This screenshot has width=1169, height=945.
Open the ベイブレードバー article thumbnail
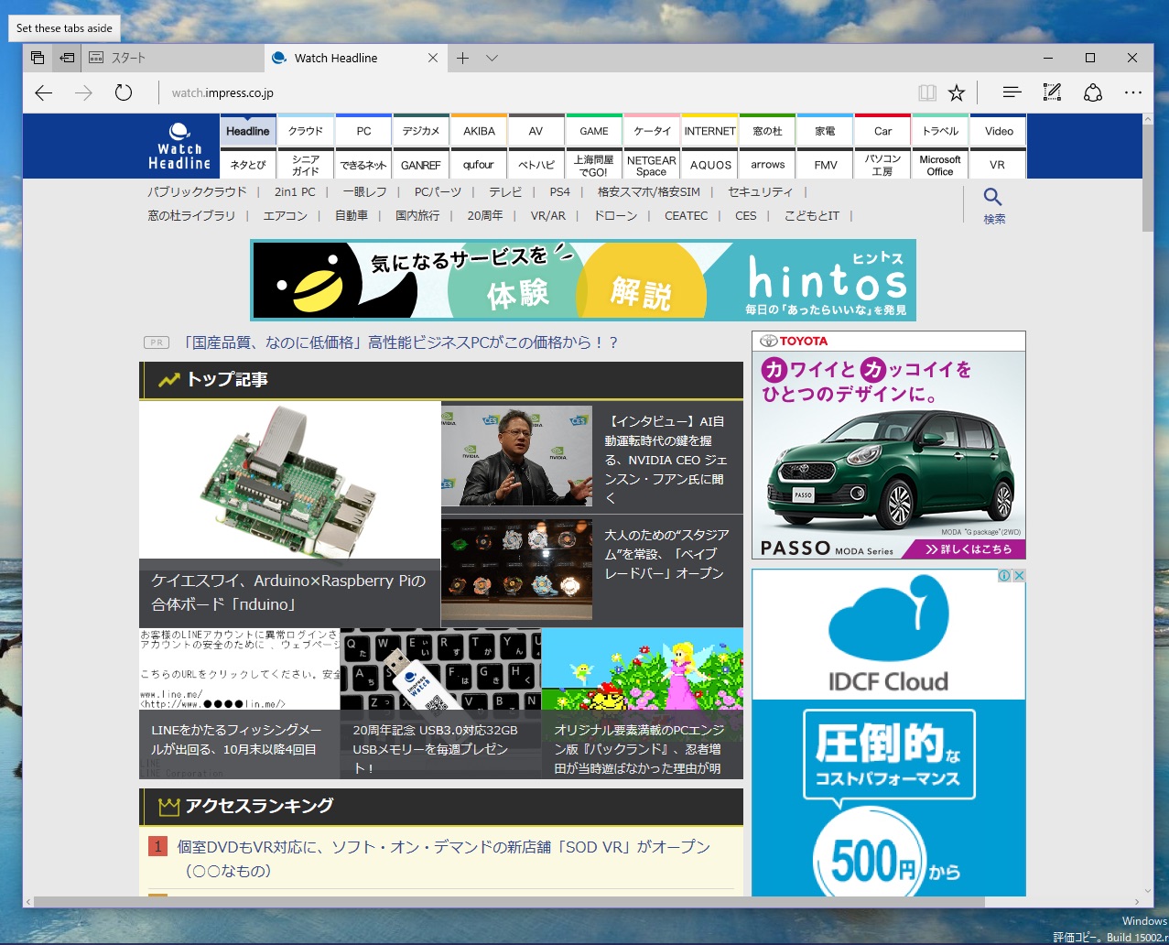[516, 571]
